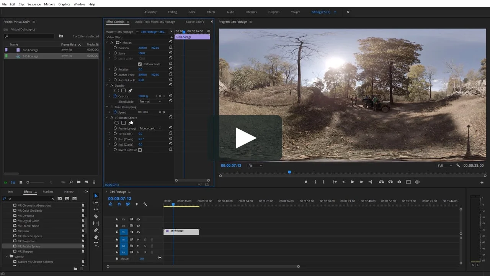
Task: Click the Comparison View icon in Program Monitor
Action: pos(408,182)
